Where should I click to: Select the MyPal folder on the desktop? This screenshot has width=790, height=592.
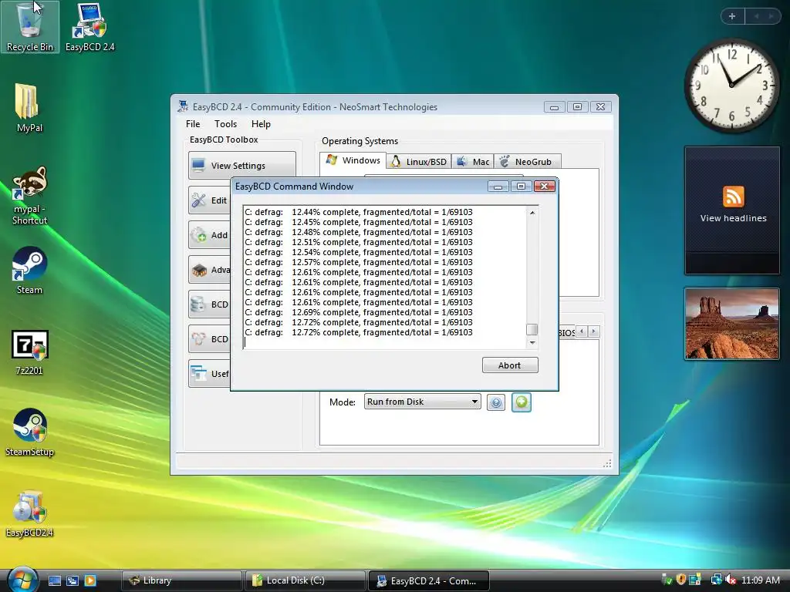coord(29,108)
